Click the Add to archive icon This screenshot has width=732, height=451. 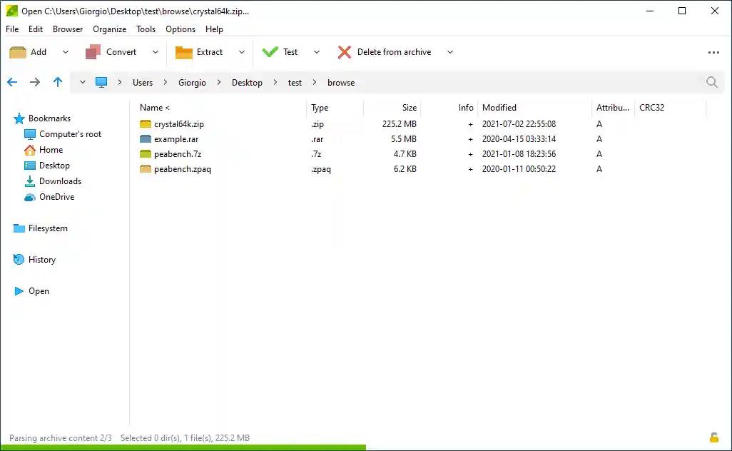(17, 51)
